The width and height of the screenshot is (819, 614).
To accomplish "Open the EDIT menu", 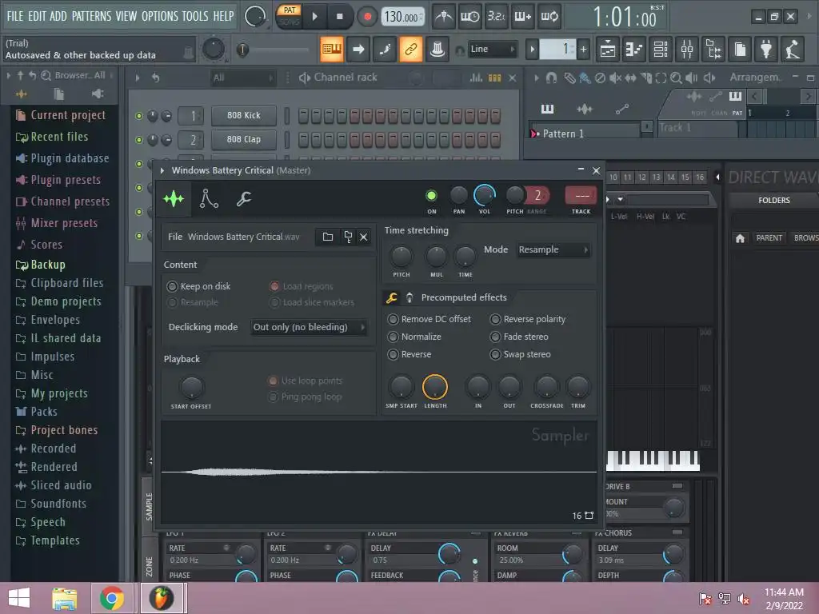I will tap(37, 16).
